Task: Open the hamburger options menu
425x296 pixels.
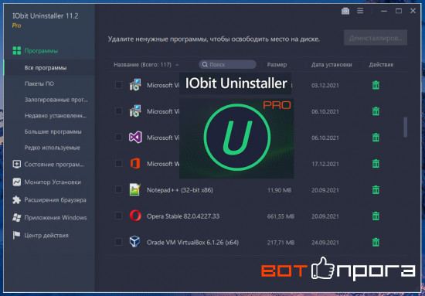Action: [360, 11]
